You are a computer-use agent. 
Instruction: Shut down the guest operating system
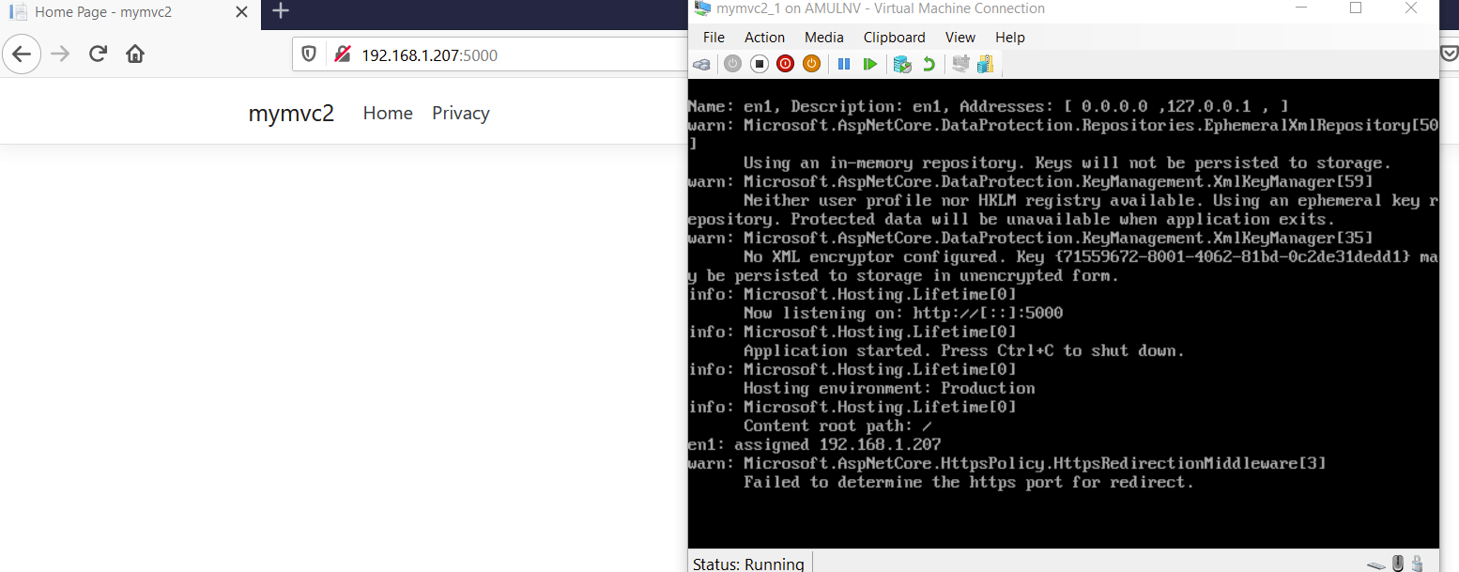pos(785,64)
